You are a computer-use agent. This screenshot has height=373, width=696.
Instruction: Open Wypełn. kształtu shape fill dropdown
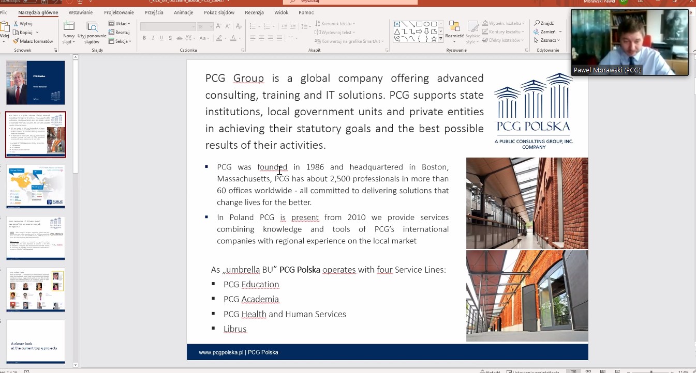pyautogui.click(x=503, y=23)
